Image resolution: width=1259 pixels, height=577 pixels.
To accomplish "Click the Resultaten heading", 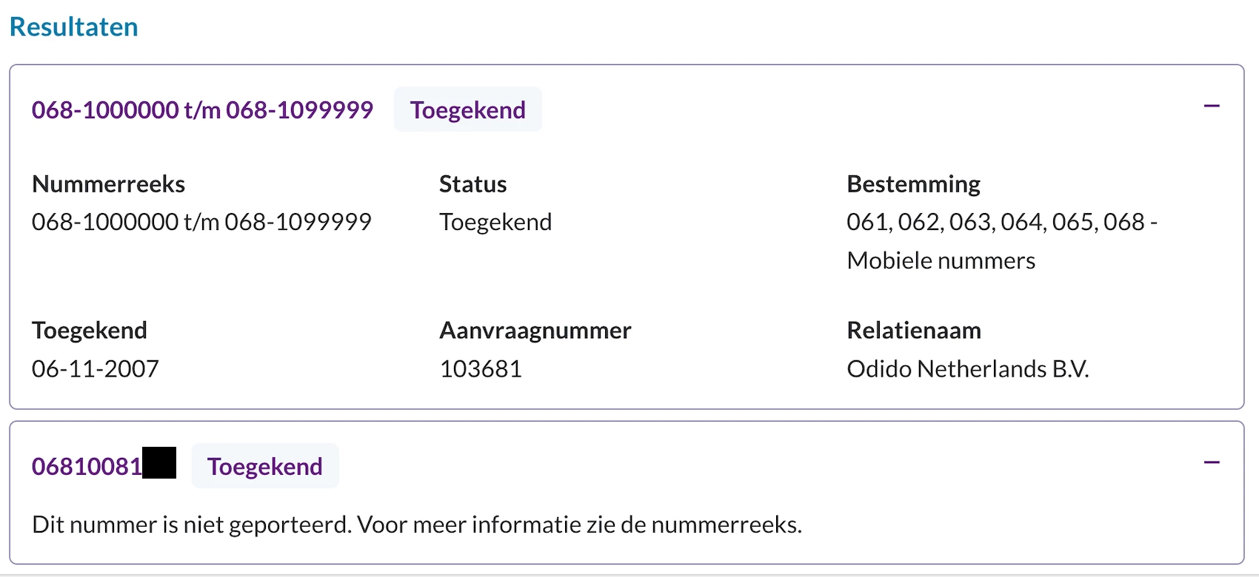I will pyautogui.click(x=74, y=27).
